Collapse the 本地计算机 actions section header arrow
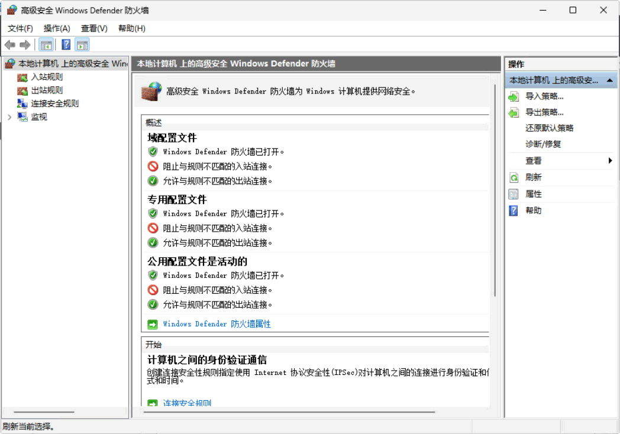 [610, 80]
